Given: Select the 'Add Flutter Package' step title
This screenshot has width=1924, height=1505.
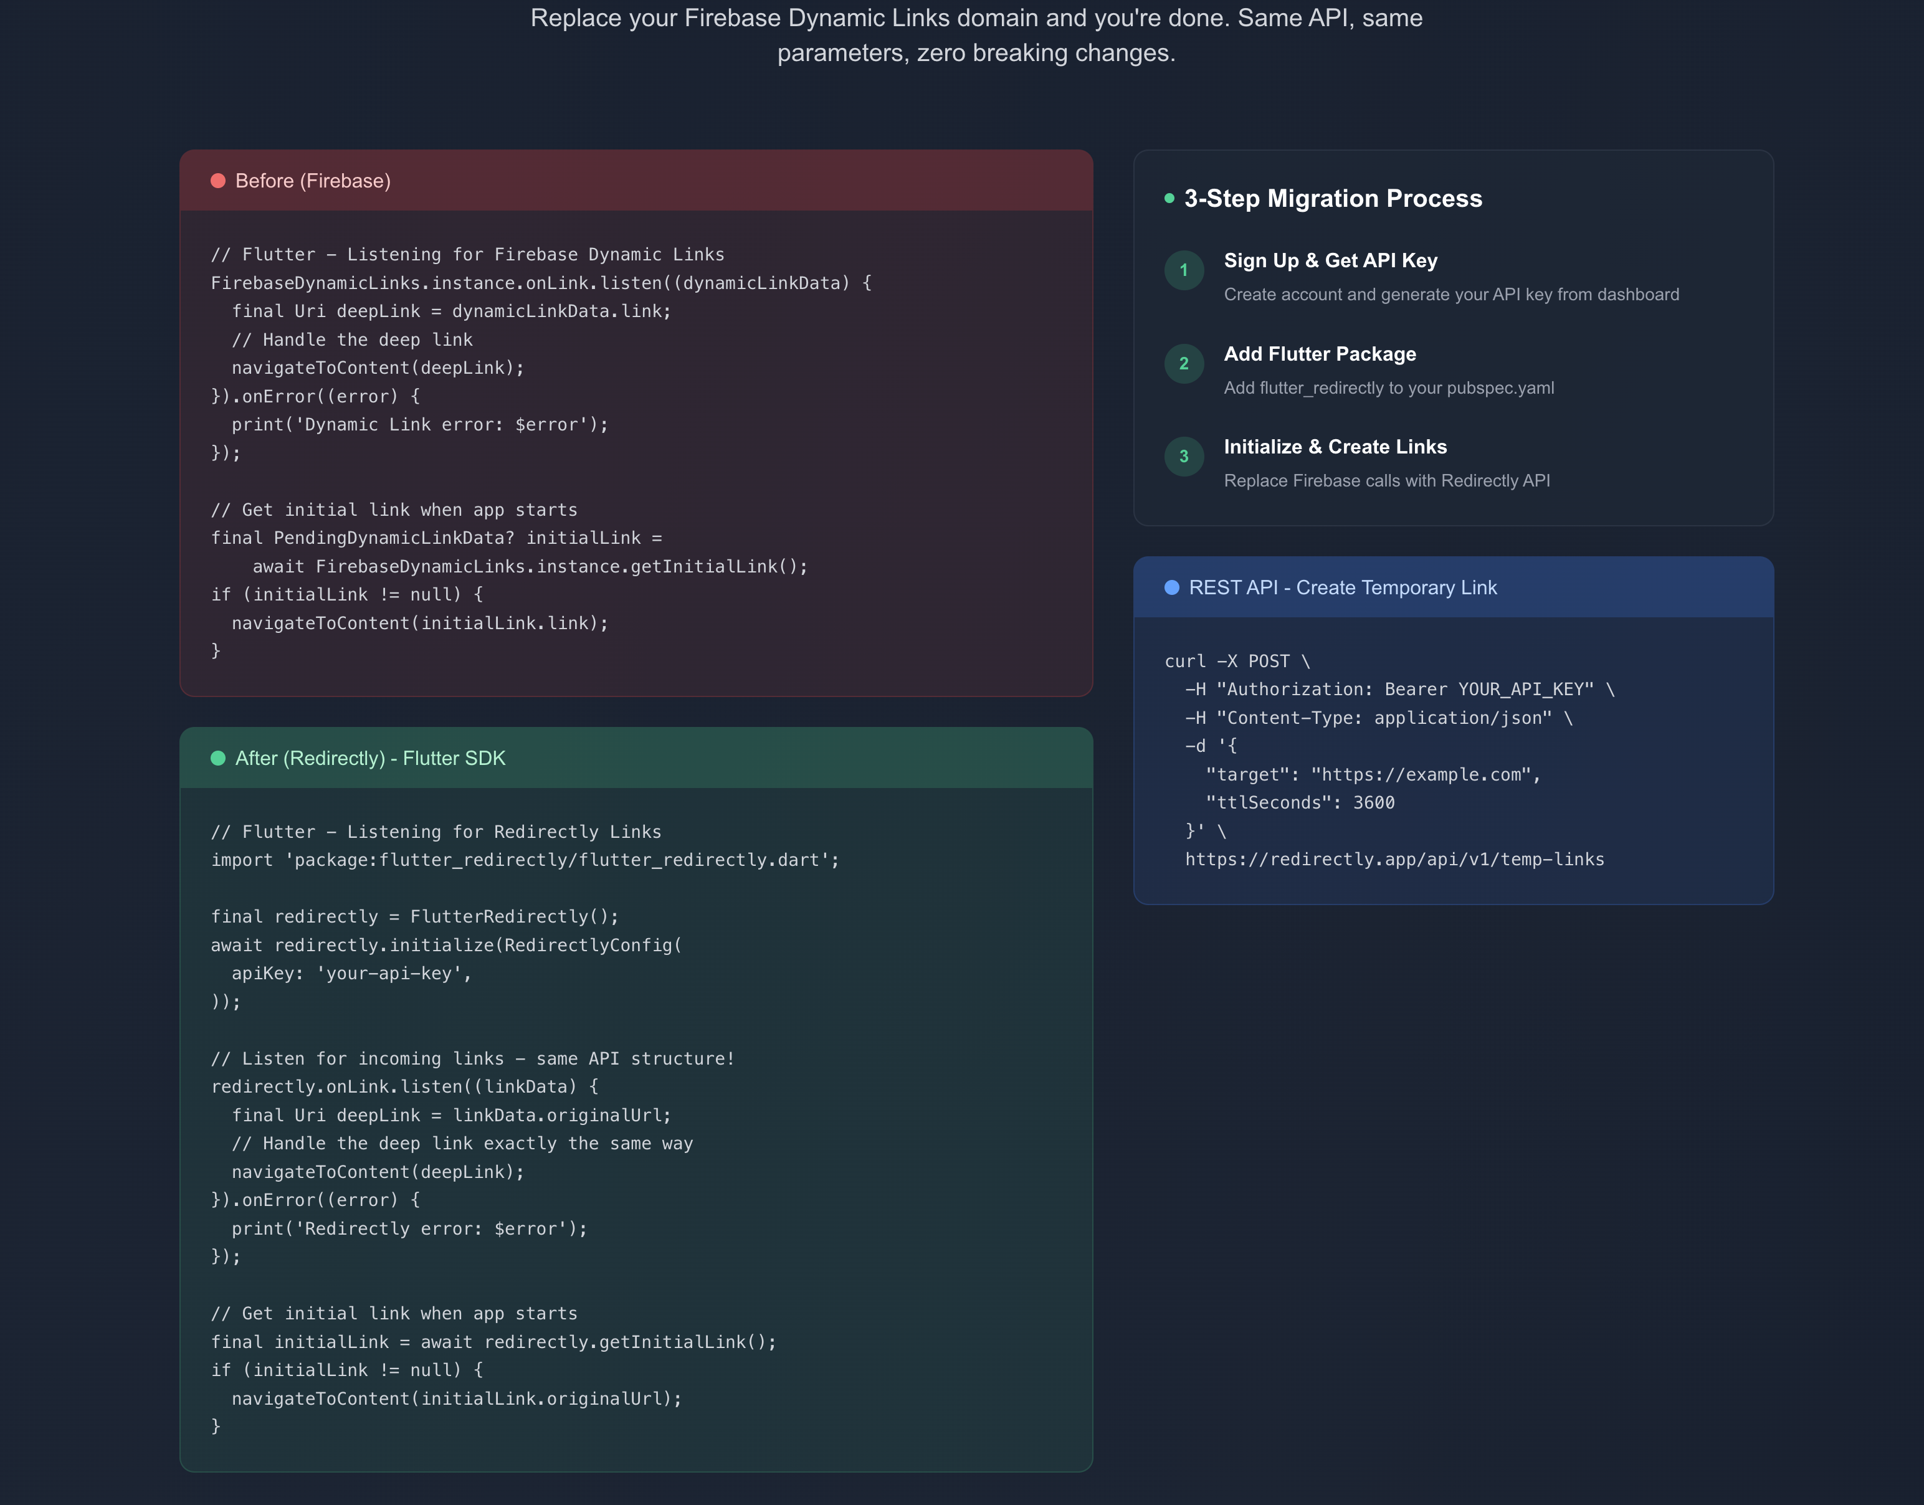Looking at the screenshot, I should 1320,354.
